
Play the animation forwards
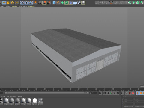tap(111, 93)
